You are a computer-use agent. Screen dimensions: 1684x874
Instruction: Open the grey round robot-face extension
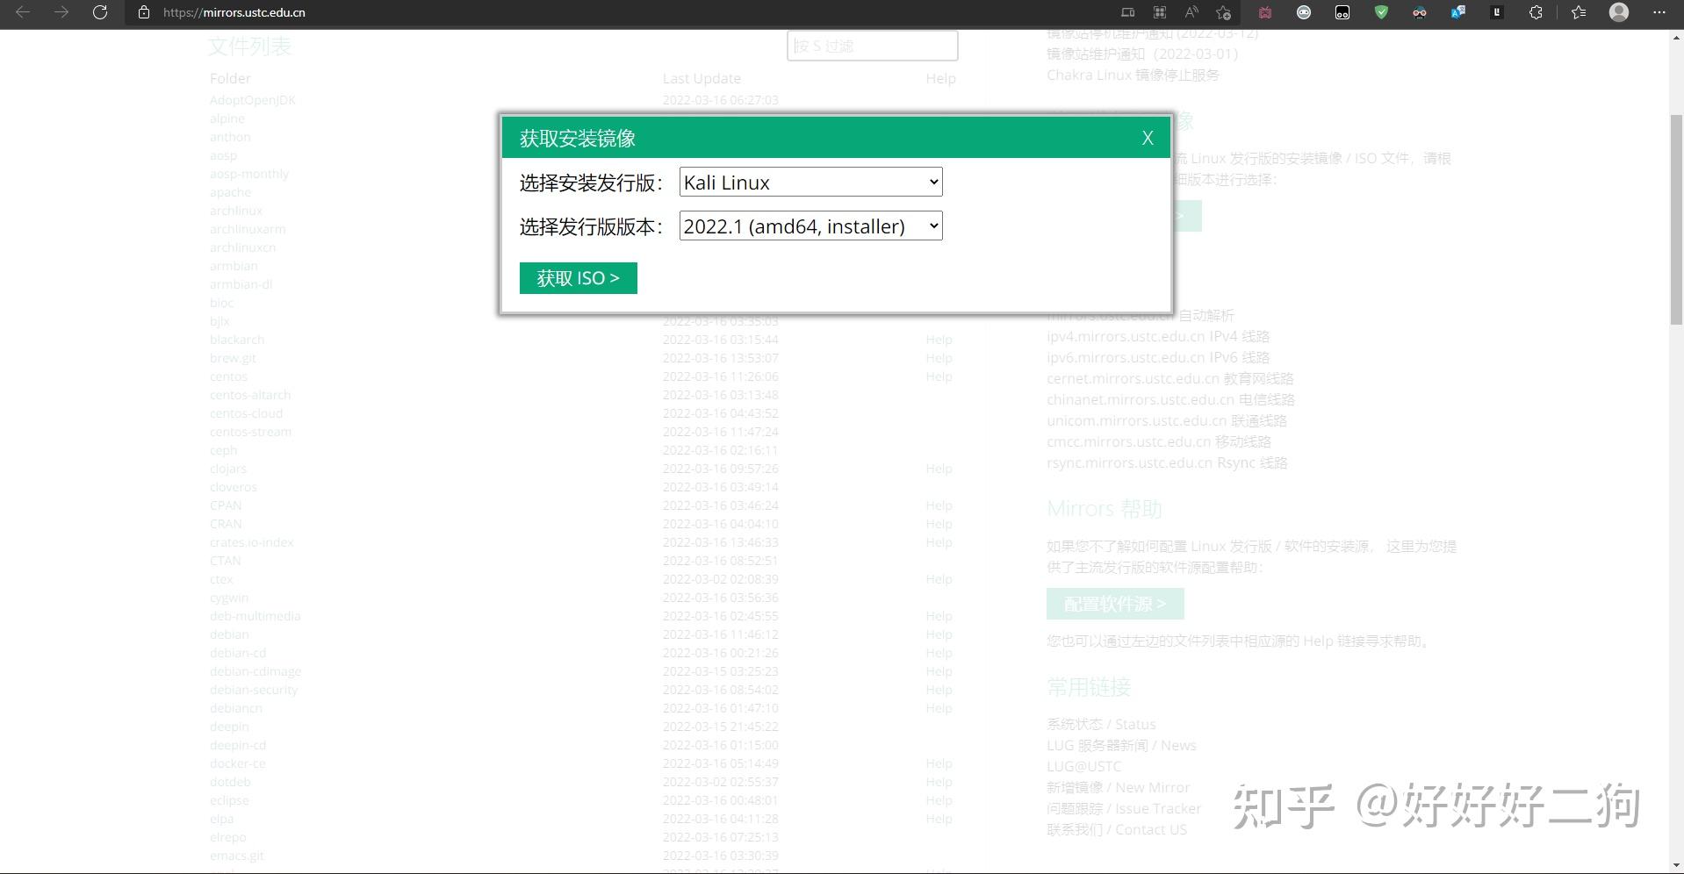(x=1304, y=12)
